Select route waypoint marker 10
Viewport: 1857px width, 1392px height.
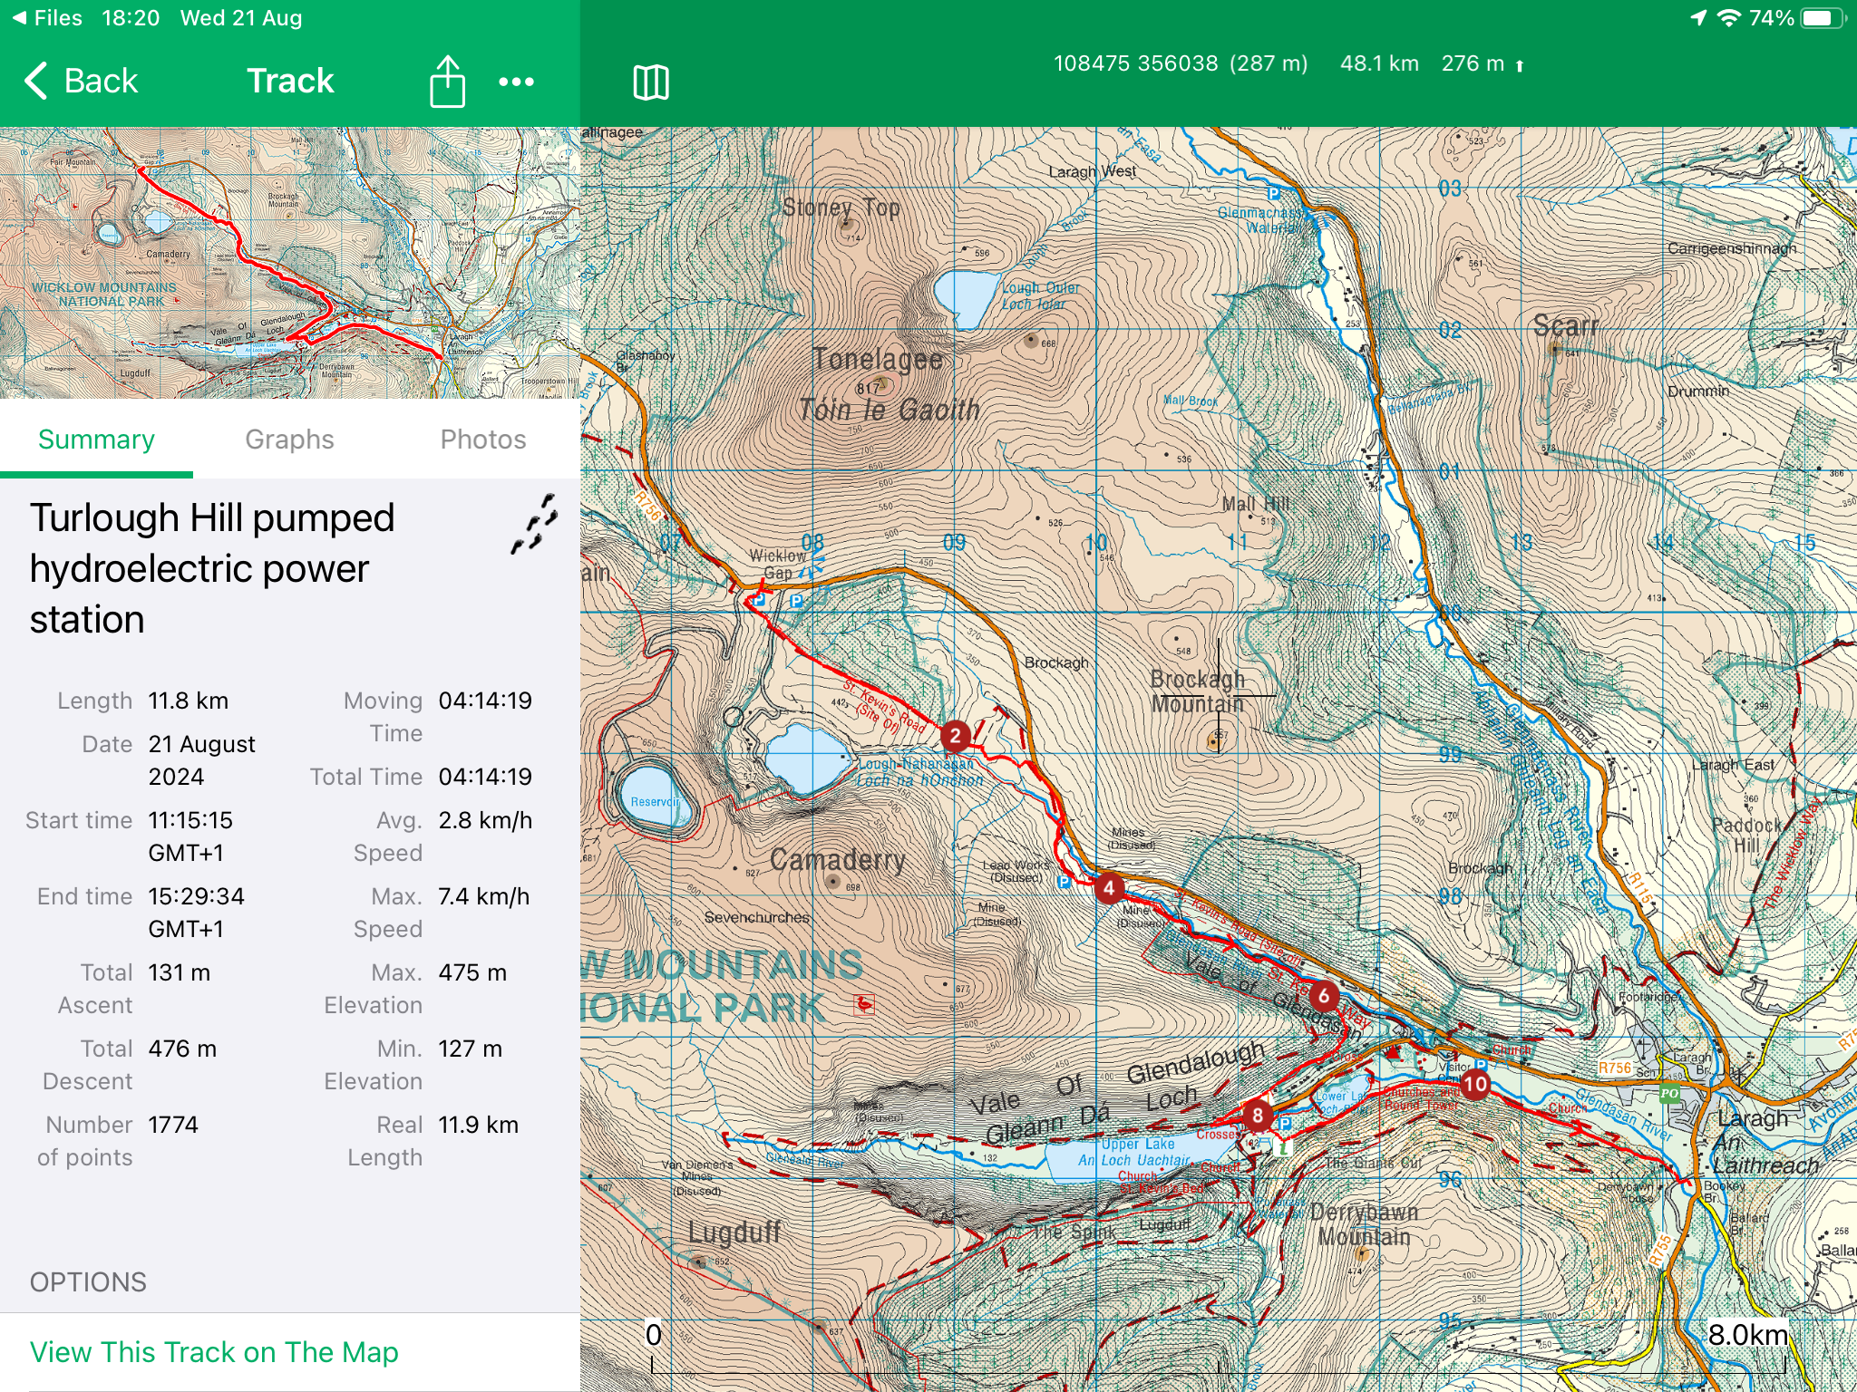tap(1475, 1084)
